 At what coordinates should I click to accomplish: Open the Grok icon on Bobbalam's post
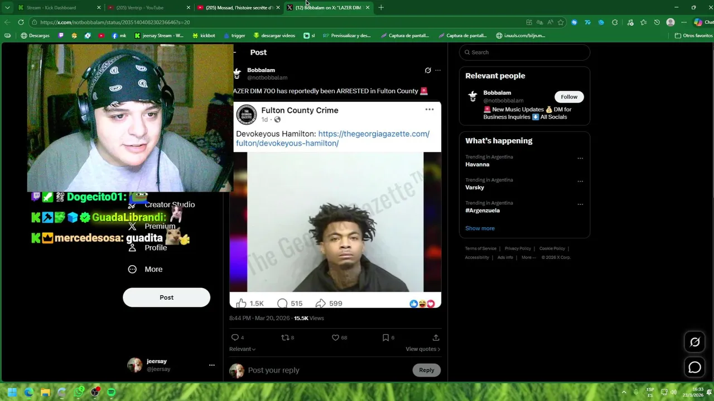coord(428,70)
